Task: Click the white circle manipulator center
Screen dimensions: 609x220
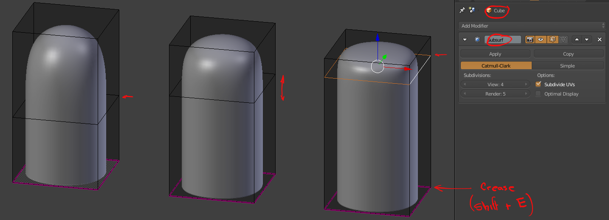Action: click(377, 66)
